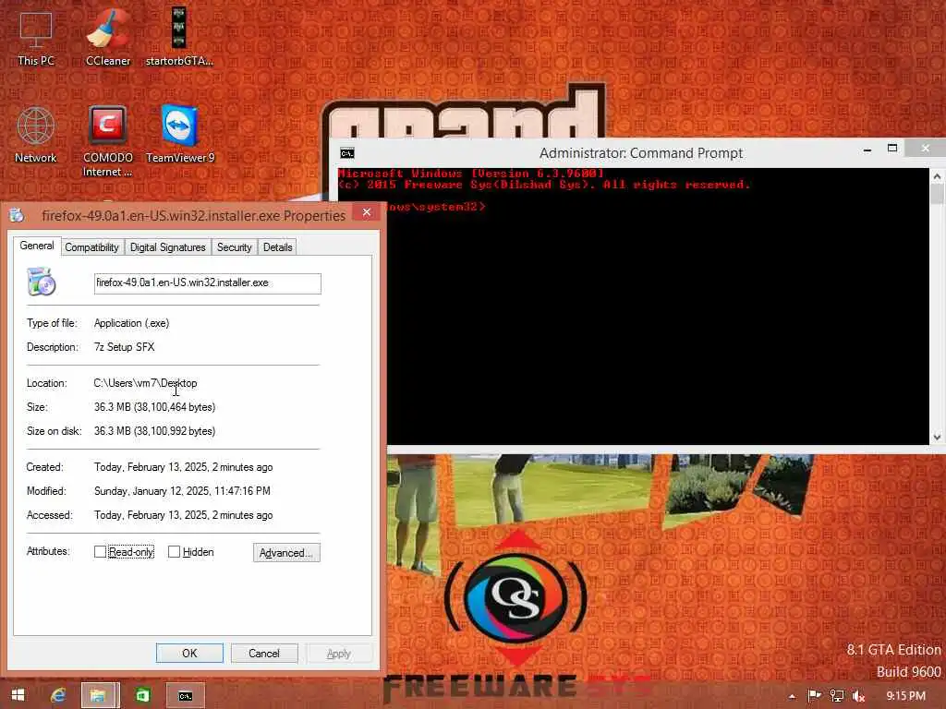The height and width of the screenshot is (709, 946).
Task: Open This PC desktop icon
Action: point(36,39)
